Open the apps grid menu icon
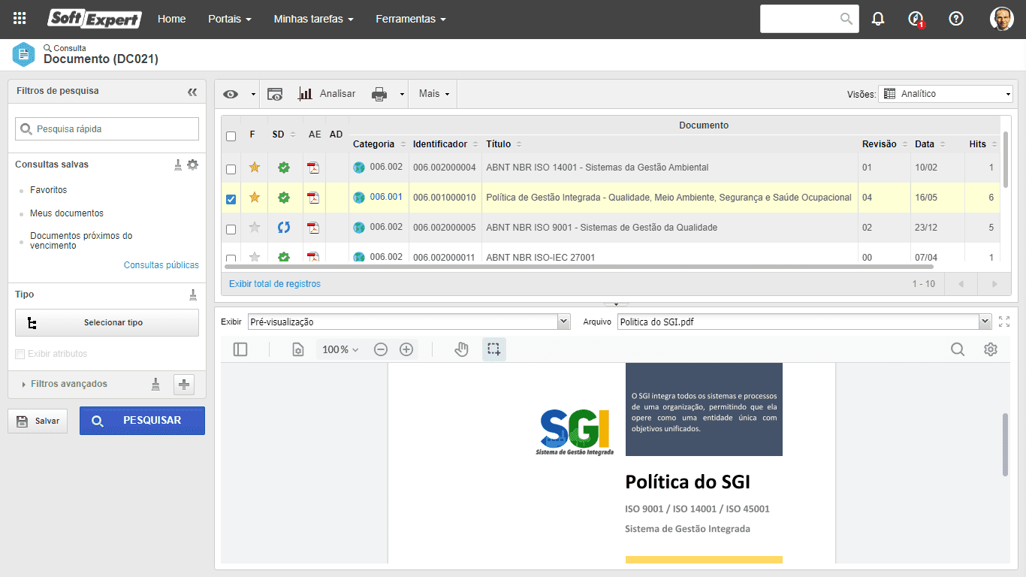 click(x=20, y=19)
